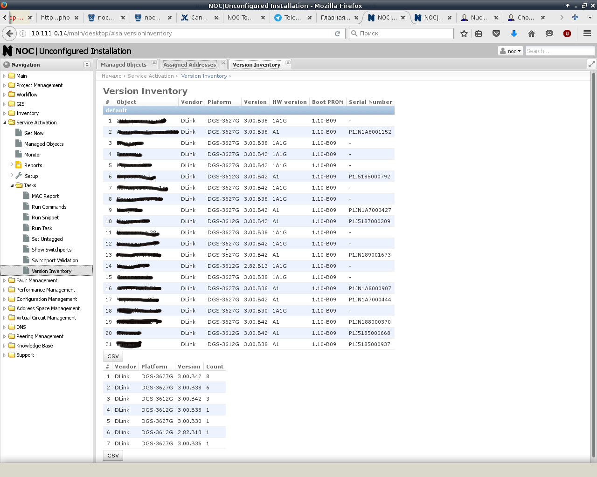Image resolution: width=597 pixels, height=477 pixels.
Task: Open the bookmarks library icon
Action: (x=479, y=34)
